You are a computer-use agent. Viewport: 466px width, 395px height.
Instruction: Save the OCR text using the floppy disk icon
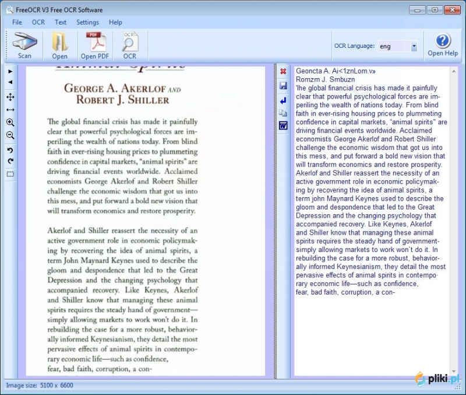[283, 86]
